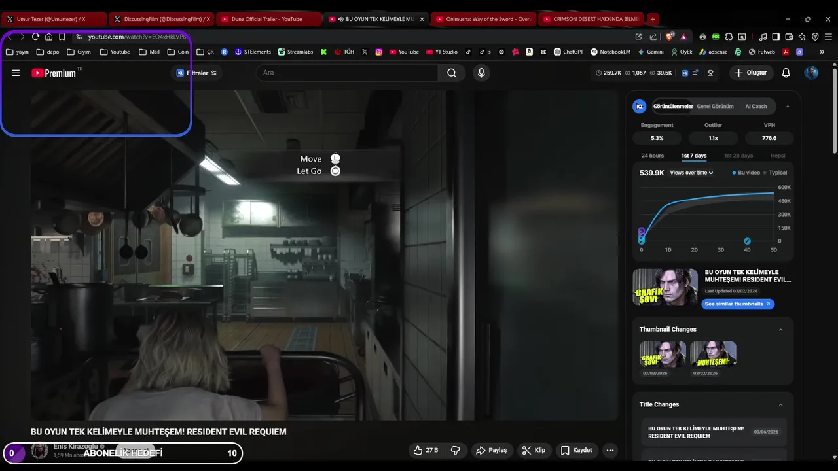
Task: Open Instagram bookmark icon
Action: (378, 52)
